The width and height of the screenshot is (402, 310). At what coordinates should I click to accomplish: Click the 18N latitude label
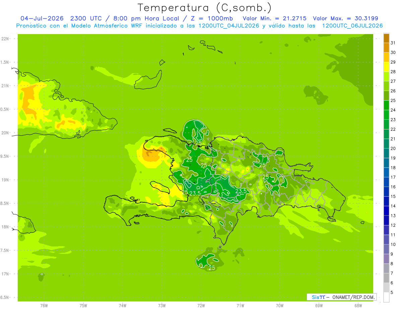(x=5, y=227)
